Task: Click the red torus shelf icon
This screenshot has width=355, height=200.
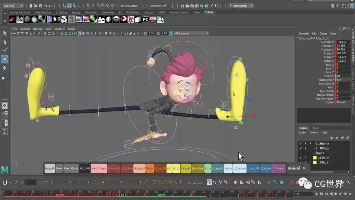Action: [123, 19]
